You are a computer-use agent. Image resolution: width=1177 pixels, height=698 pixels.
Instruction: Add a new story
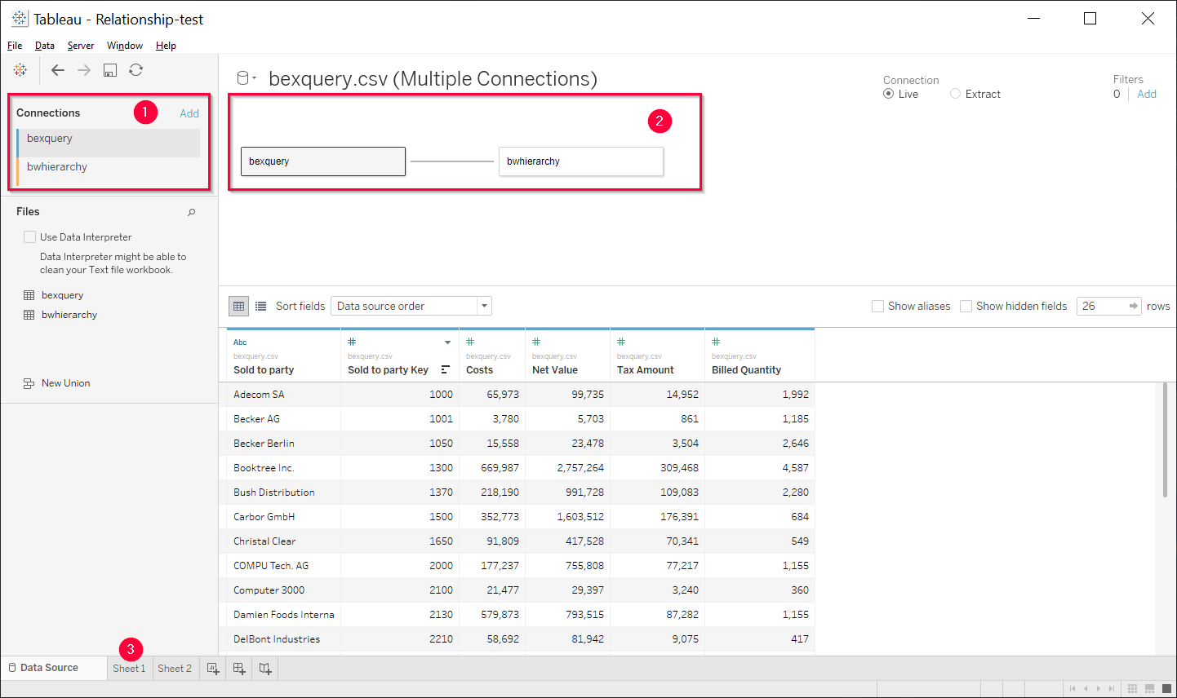[x=265, y=669]
